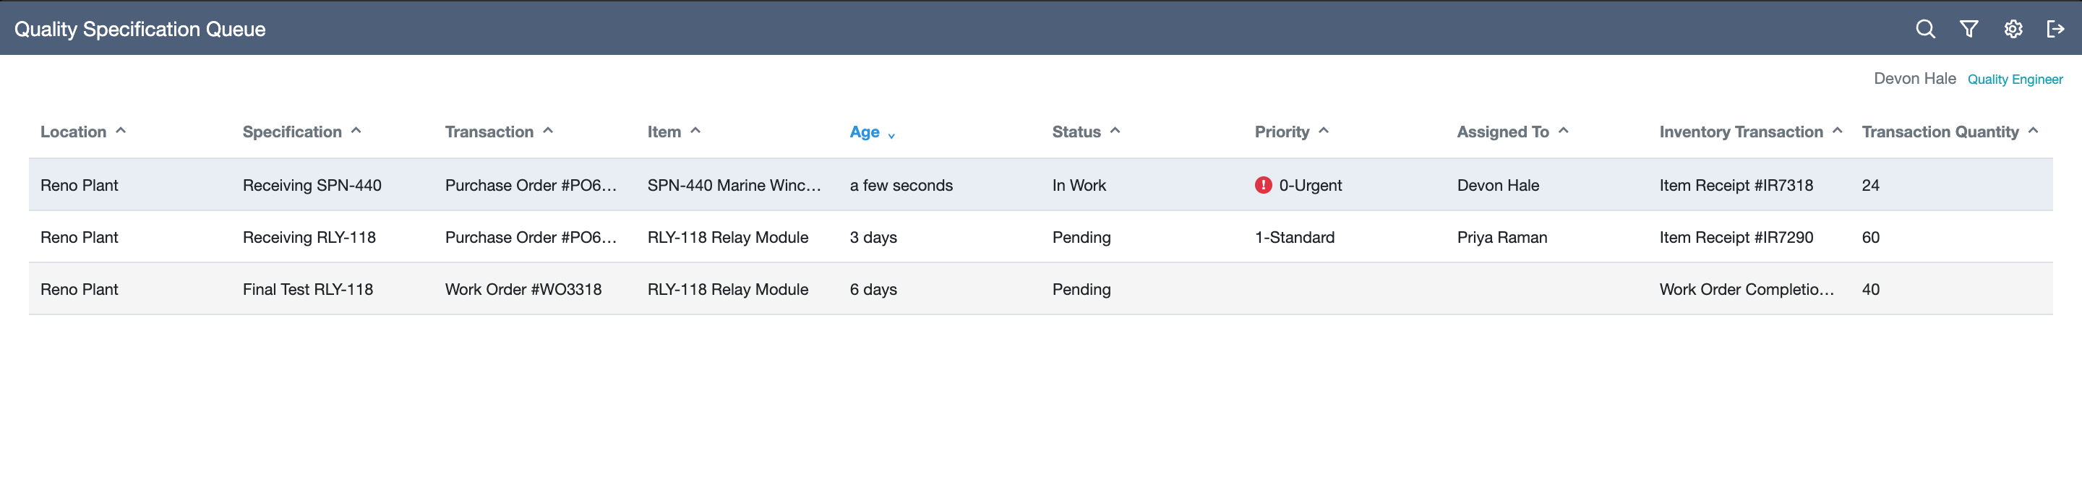Click Purchase Order in Receiving SPN-440 row
2082x477 pixels.
530,185
